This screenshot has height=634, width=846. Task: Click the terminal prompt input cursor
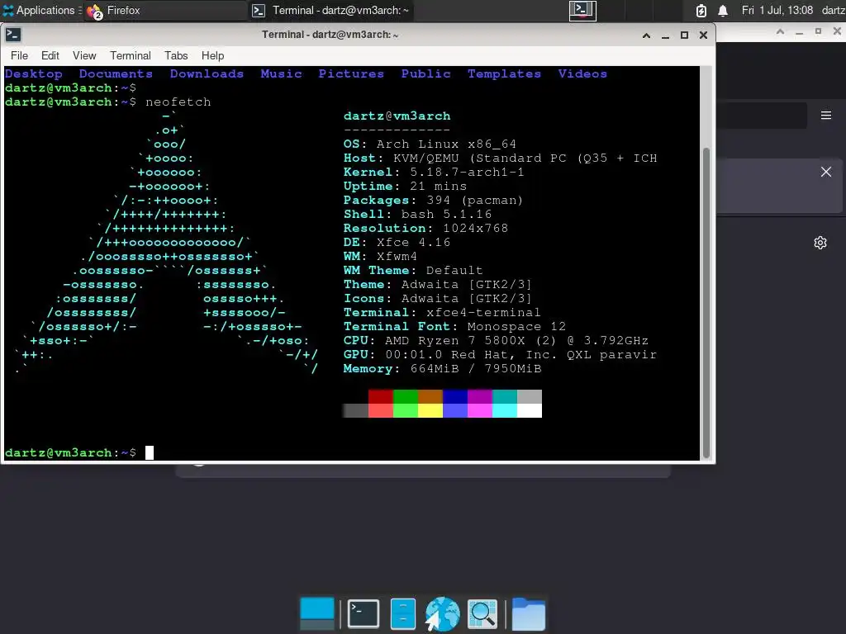click(x=150, y=452)
